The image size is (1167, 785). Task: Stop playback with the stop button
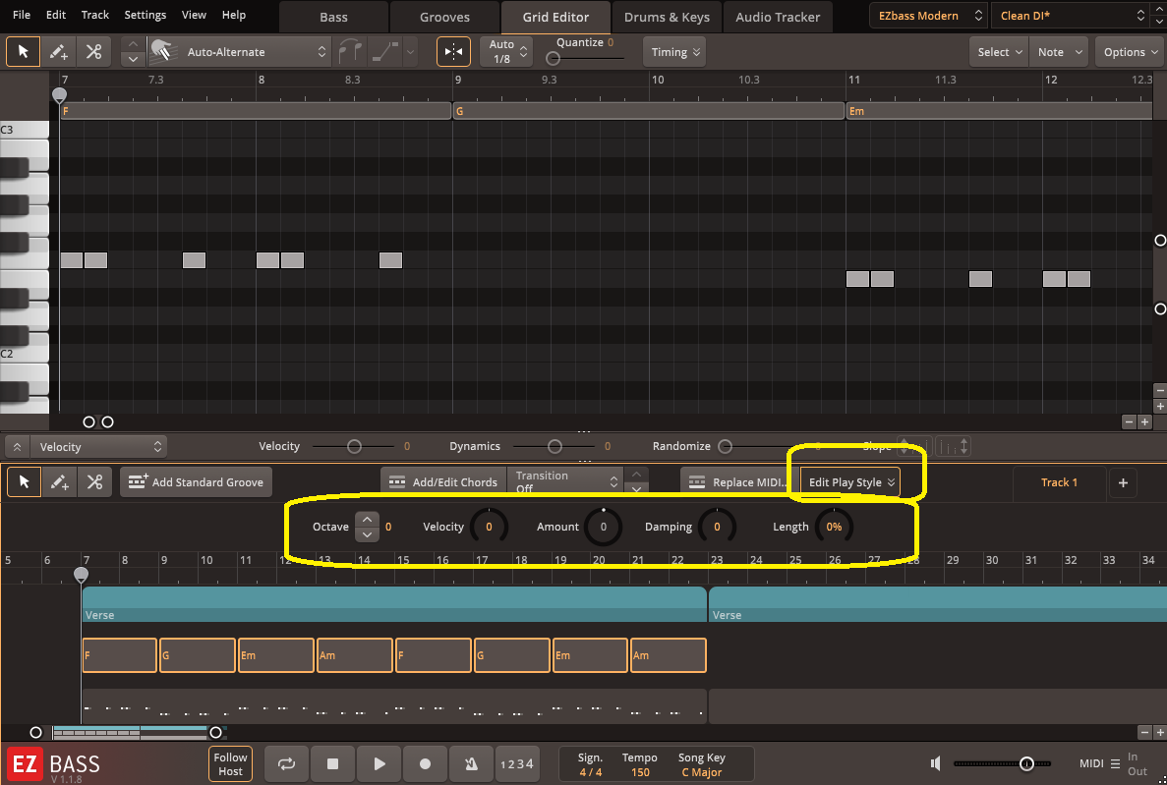click(332, 763)
